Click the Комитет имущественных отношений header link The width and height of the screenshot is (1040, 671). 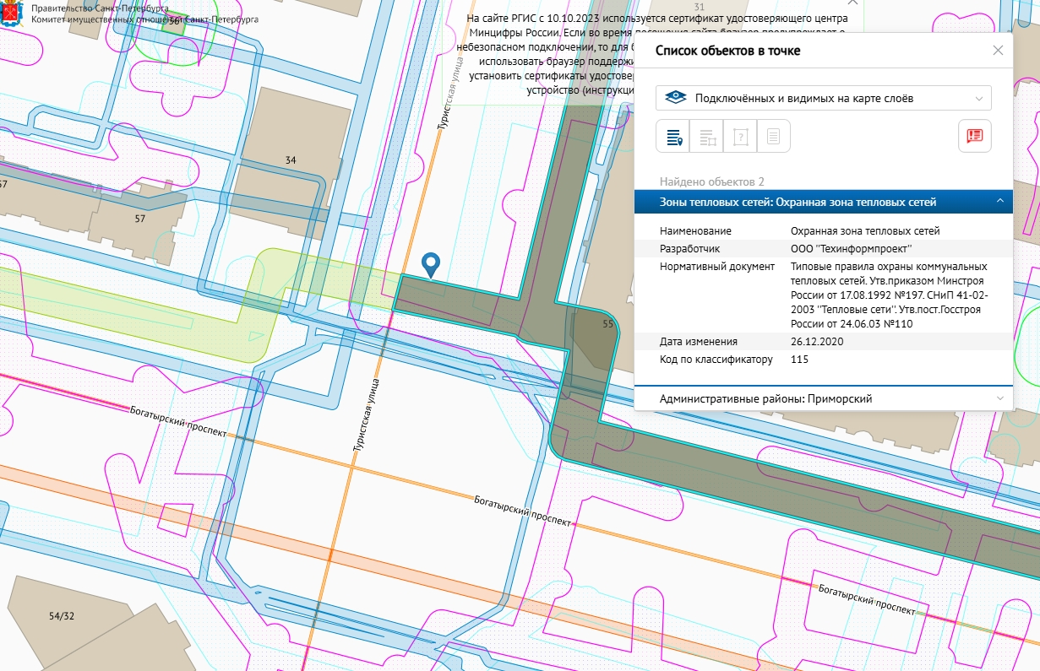tap(145, 19)
